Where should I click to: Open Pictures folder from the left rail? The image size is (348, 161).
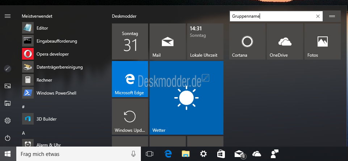(8, 86)
